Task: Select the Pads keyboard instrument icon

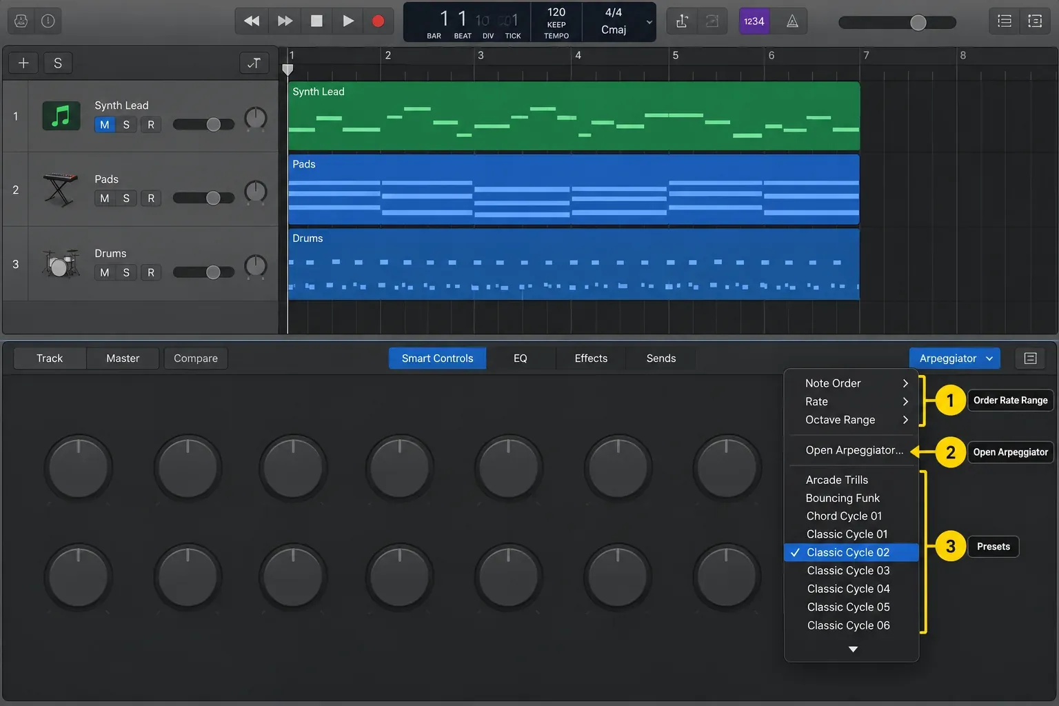Action: 61,190
